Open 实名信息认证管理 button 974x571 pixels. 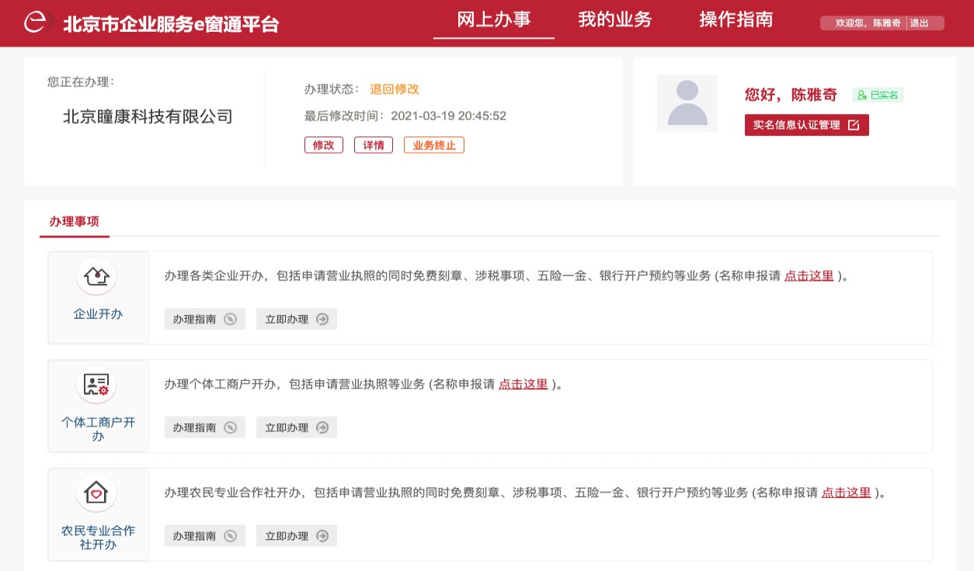pos(806,125)
